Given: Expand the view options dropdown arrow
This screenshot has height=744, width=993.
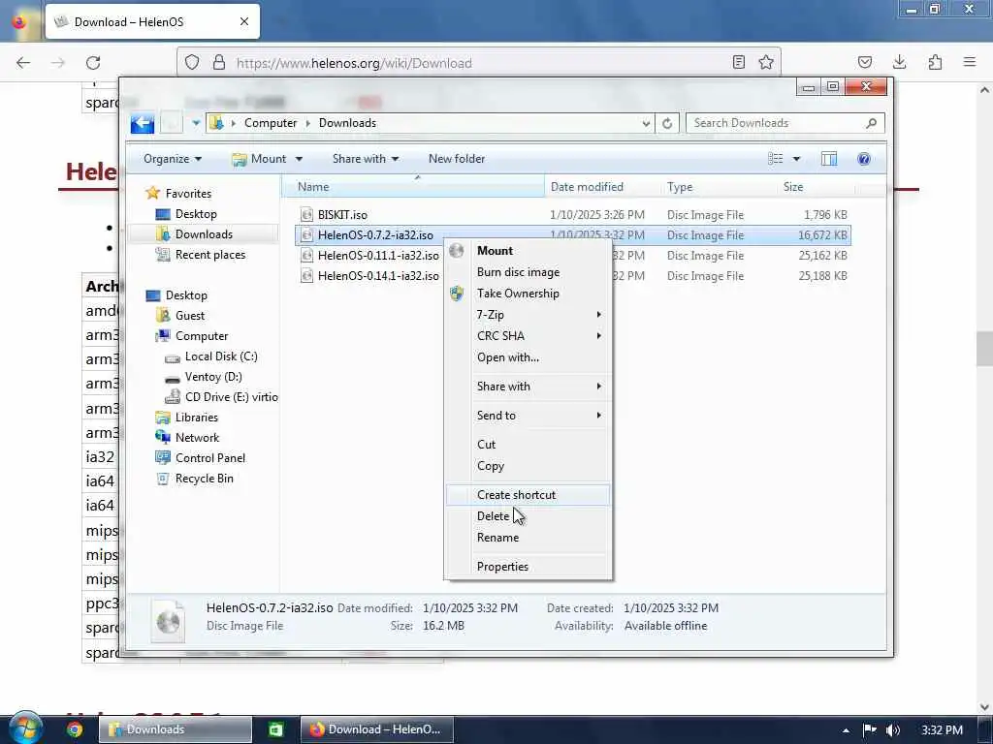Looking at the screenshot, I should (x=796, y=159).
